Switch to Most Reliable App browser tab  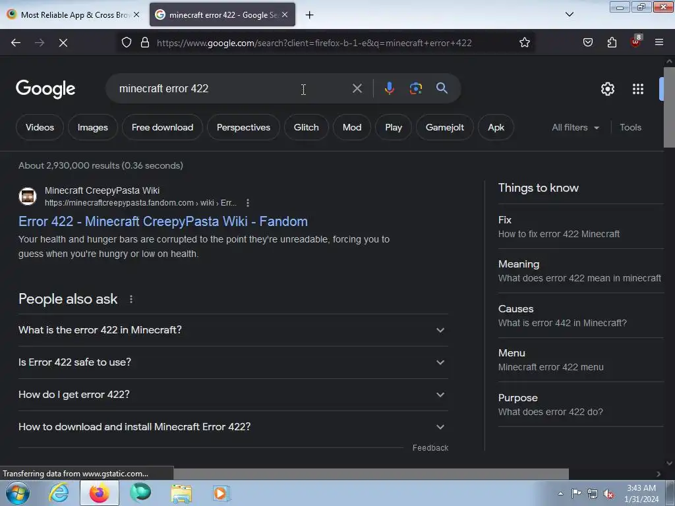[73, 14]
